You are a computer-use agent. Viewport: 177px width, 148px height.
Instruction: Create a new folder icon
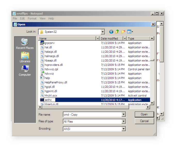(123, 32)
